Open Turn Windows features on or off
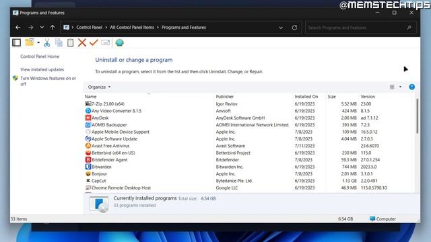Screen dimensions: 431x242 point(48,81)
